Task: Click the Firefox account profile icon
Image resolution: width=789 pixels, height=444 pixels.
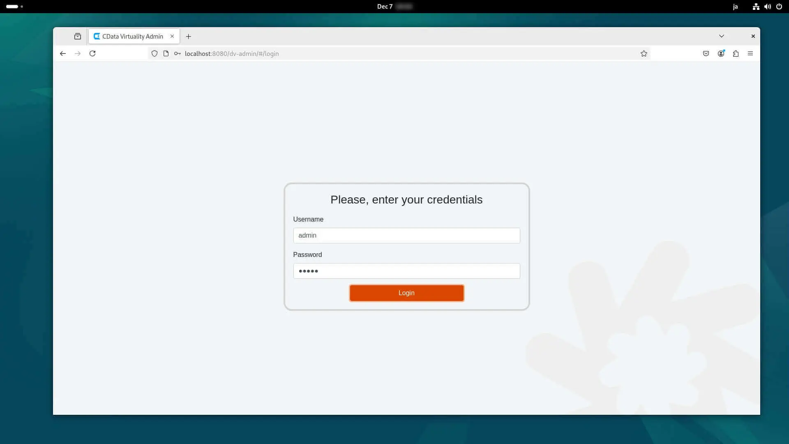Action: (721, 53)
